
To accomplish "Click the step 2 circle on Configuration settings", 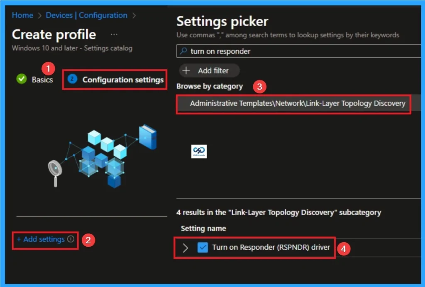I will (72, 79).
